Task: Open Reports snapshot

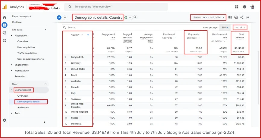Action: (x=22, y=16)
